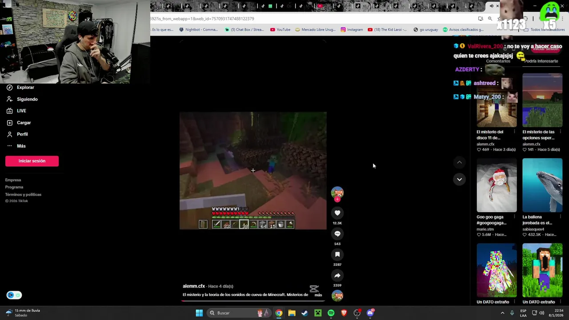Open options menu for right Un DATO extraño
This screenshot has height=320, width=569.
(x=560, y=302)
